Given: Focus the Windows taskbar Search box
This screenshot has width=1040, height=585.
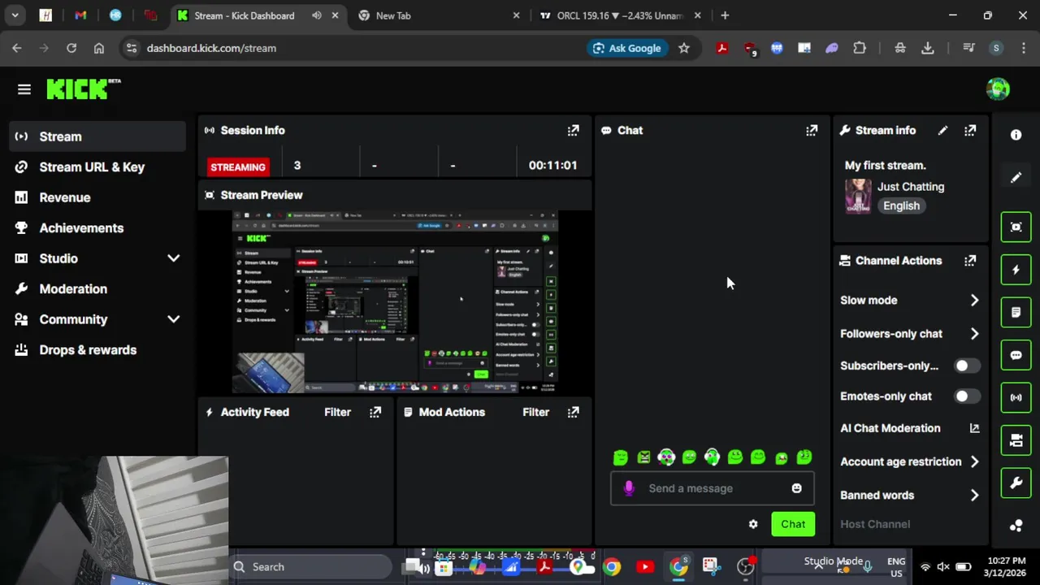Looking at the screenshot, I should (x=312, y=567).
